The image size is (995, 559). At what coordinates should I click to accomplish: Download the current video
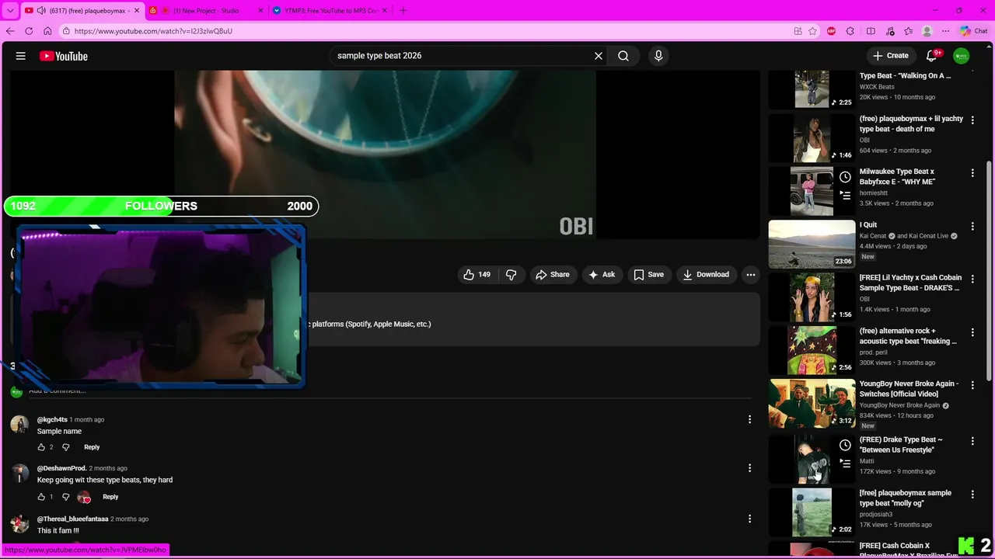pyautogui.click(x=705, y=274)
